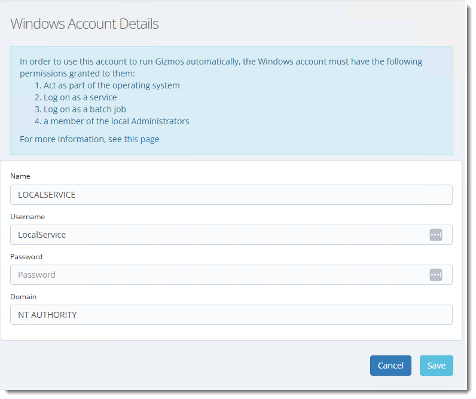Select 'Log on as a service' list item

pos(75,97)
